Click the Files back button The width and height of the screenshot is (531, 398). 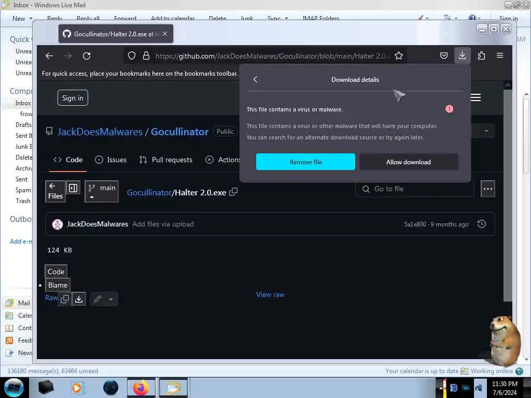(x=55, y=192)
